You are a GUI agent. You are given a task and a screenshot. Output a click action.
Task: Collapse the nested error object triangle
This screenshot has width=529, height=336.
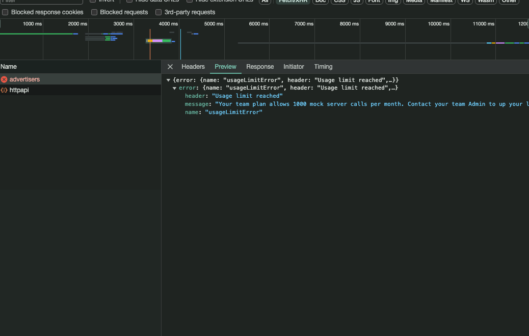point(174,88)
